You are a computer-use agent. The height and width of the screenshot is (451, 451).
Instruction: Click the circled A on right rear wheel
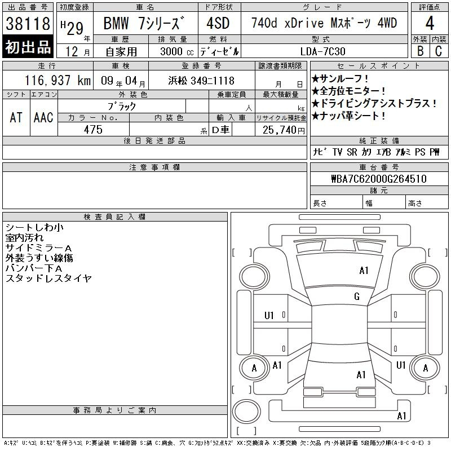tap(426, 368)
